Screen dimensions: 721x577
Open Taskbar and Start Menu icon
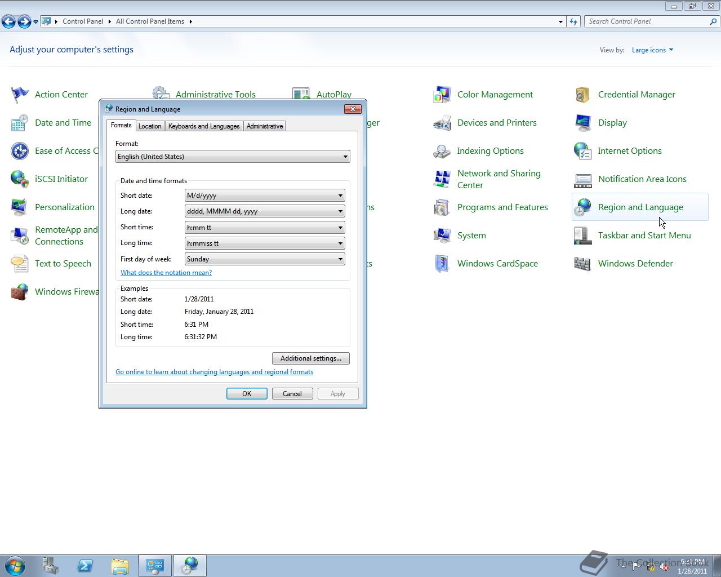tap(583, 236)
